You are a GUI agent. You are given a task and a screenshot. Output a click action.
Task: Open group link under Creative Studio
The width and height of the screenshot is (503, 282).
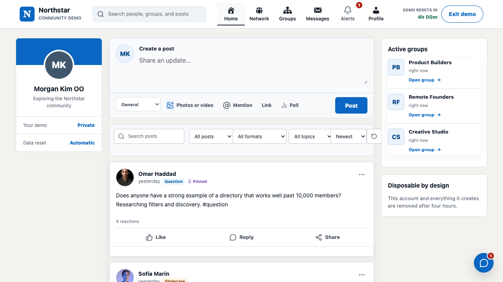click(x=424, y=150)
